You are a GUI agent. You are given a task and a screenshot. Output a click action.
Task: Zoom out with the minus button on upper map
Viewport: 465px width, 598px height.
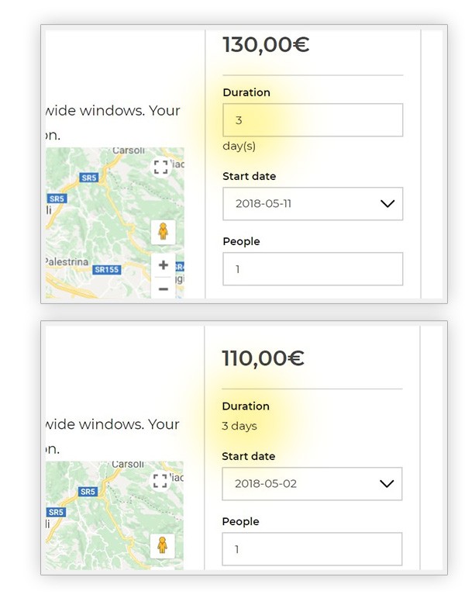point(163,289)
